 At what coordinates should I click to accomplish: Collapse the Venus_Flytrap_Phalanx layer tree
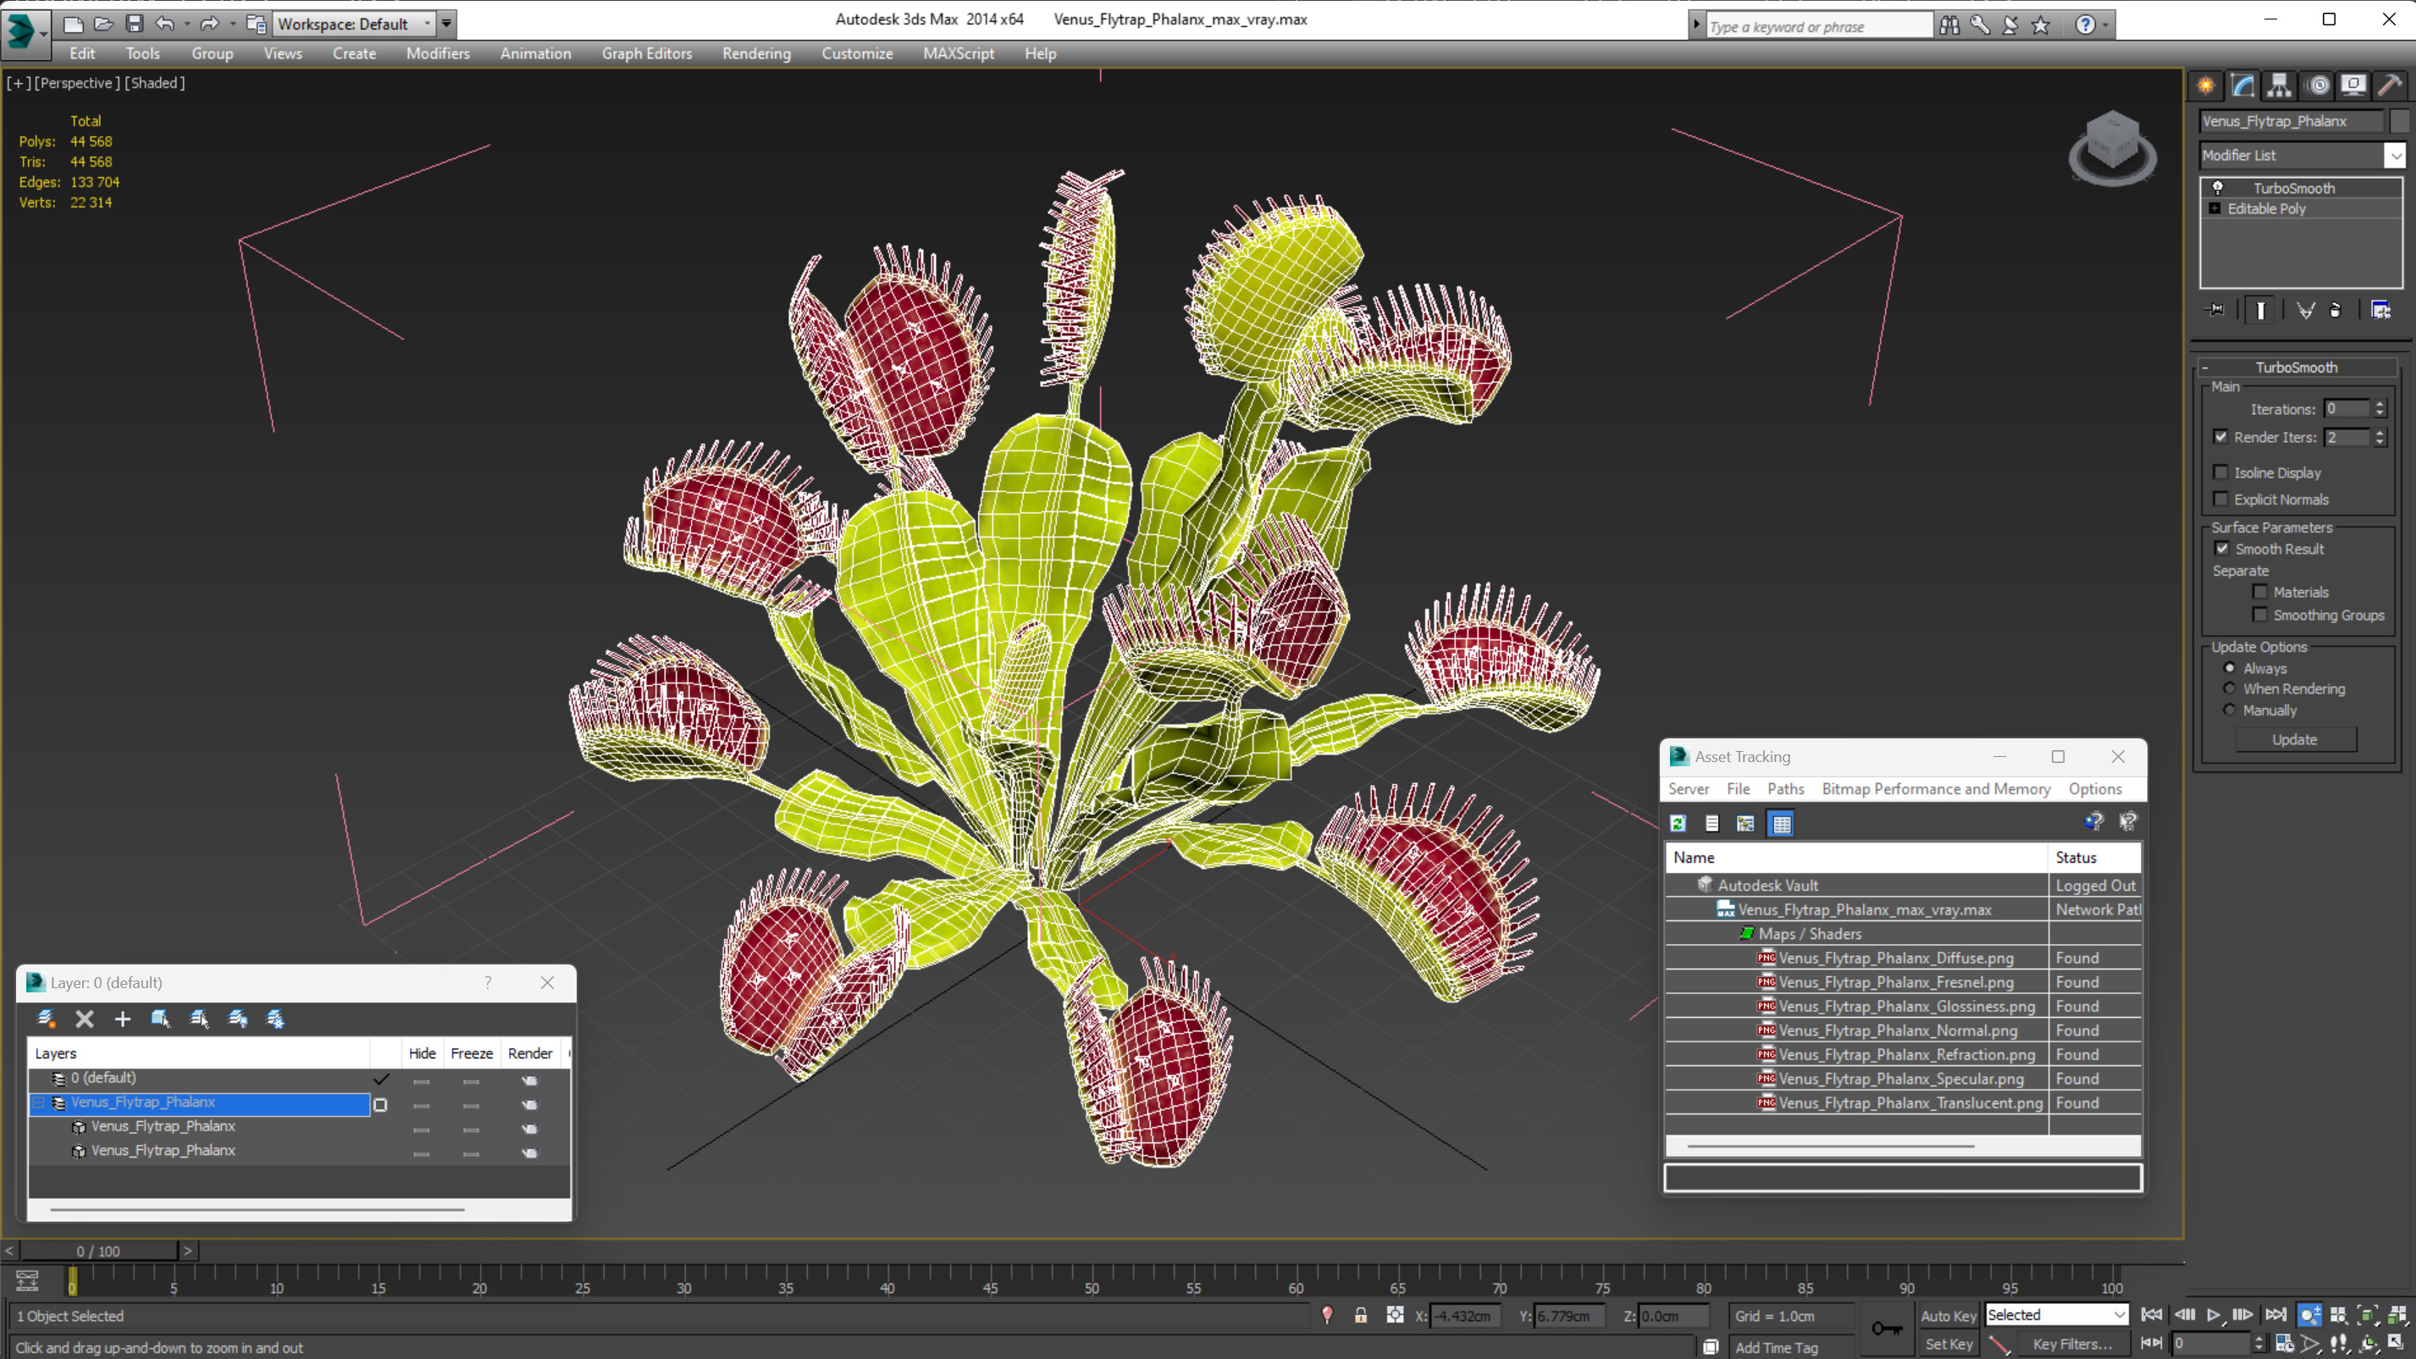38,1103
